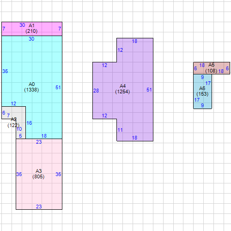Click the A4 label text
231x231 pixels.
point(122,86)
